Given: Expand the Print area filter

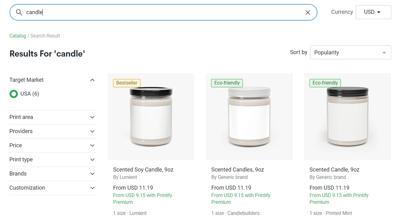Looking at the screenshot, I should [x=53, y=117].
